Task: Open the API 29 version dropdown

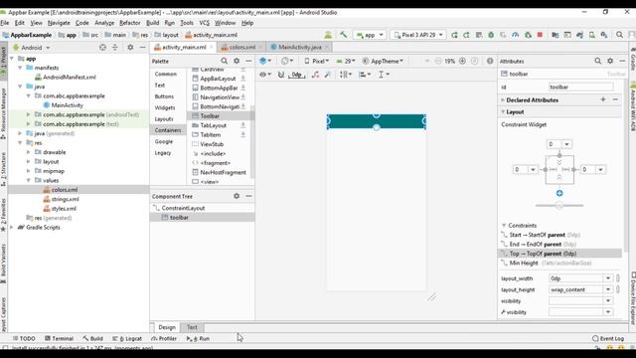Action: click(x=346, y=61)
